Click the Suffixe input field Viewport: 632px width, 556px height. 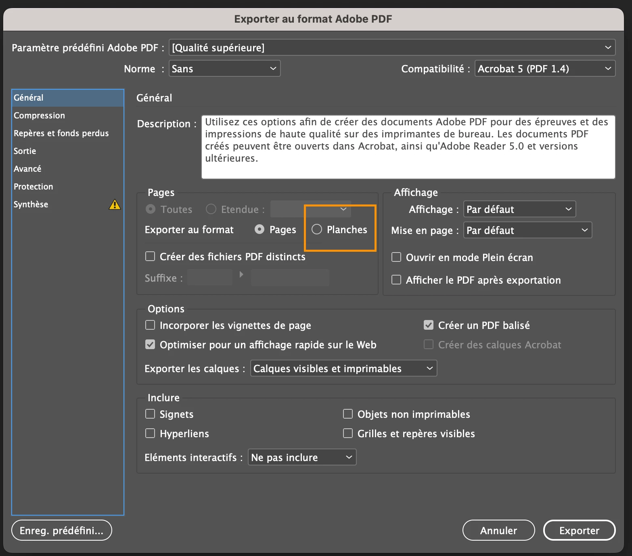click(210, 278)
